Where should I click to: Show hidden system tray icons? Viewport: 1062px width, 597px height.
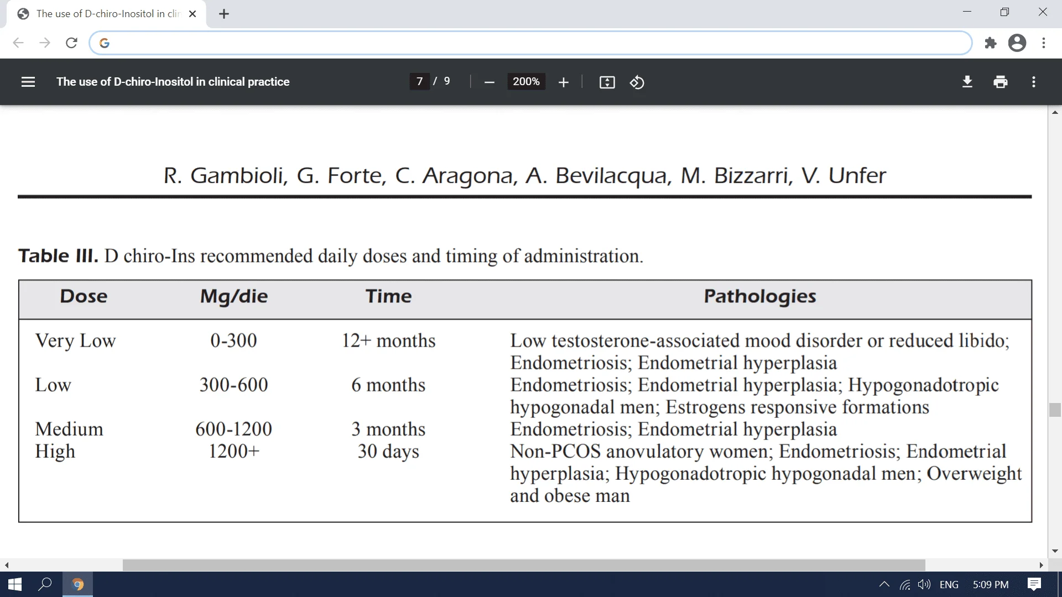[x=884, y=584]
